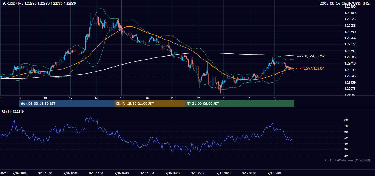Click hour marker 10 under price chart
375x176 pixels.
pyautogui.click(x=45, y=98)
